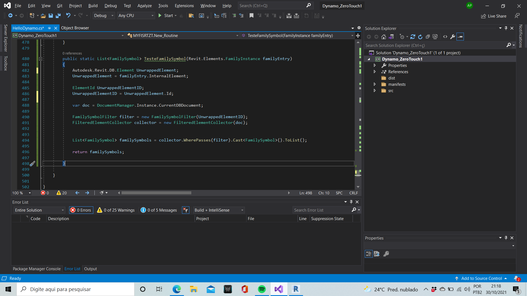
Task: Save all open files
Action: click(x=58, y=16)
